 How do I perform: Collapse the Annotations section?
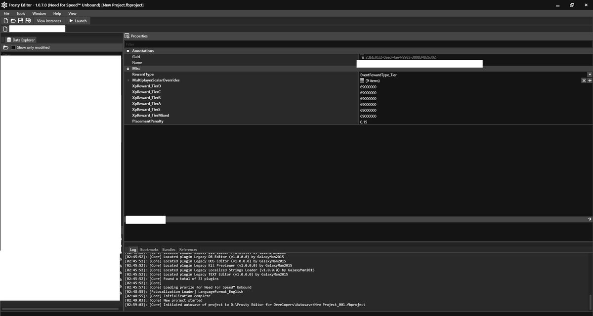click(x=127, y=51)
